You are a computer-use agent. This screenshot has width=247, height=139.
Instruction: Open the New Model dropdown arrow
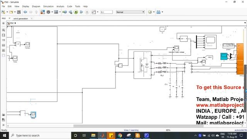point(7,12)
